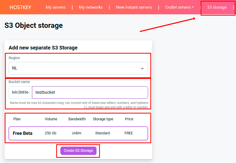Switch to the S3 storage section
The height and width of the screenshot is (163, 236).
click(217, 7)
